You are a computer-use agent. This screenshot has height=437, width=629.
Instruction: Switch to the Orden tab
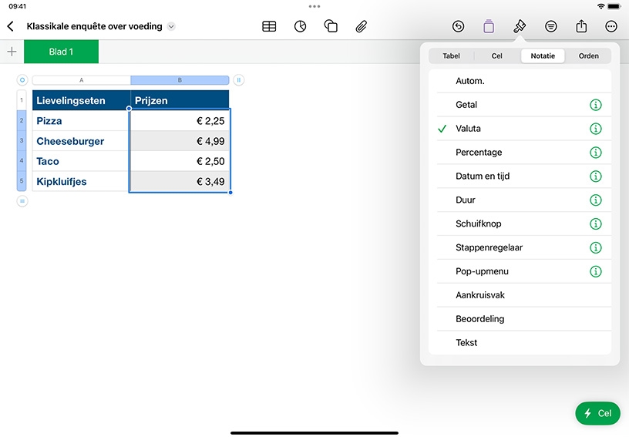tap(588, 56)
